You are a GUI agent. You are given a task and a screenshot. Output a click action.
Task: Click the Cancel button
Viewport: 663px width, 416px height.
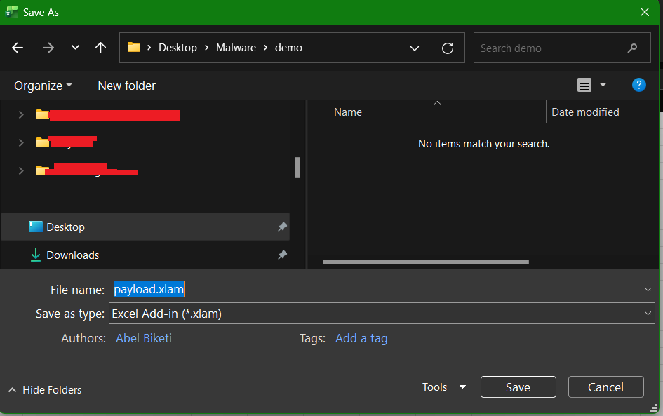605,387
